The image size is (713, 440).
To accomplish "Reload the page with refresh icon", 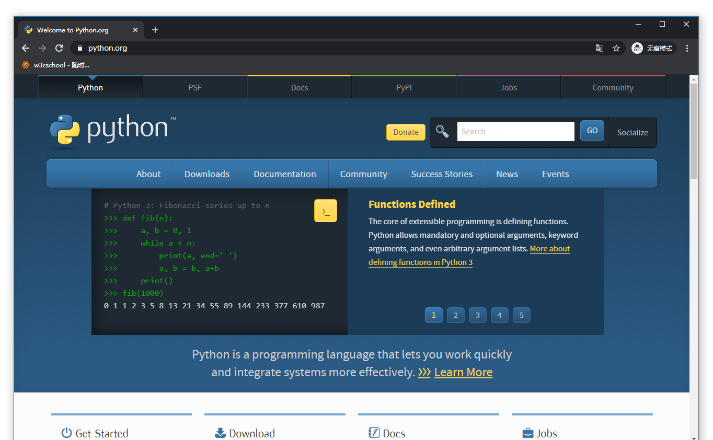I will click(59, 48).
